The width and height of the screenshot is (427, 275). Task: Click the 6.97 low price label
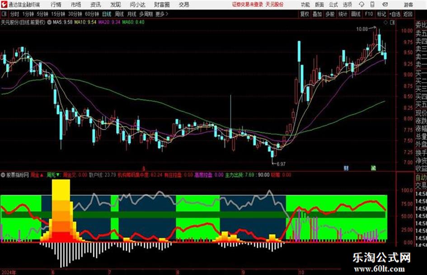(x=281, y=164)
